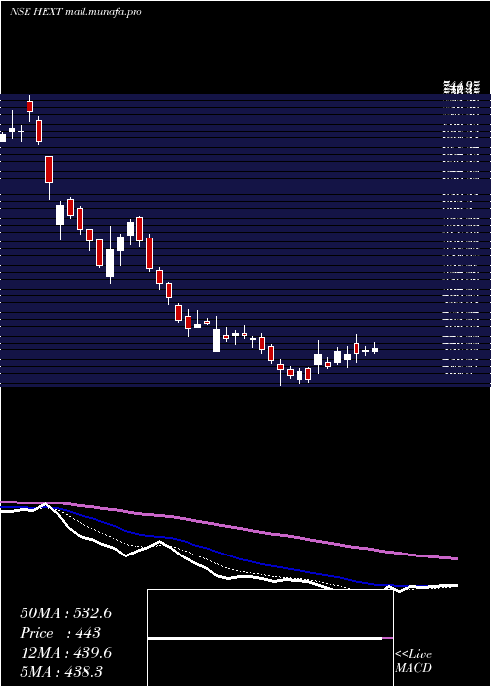The height and width of the screenshot is (687, 491).
Task: Click the highest red candlestick at chart peak
Action: [x=29, y=106]
